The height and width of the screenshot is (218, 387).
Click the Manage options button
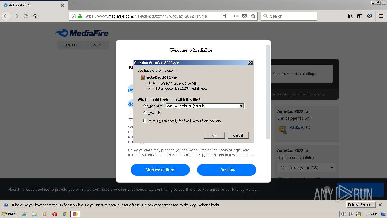(160, 170)
